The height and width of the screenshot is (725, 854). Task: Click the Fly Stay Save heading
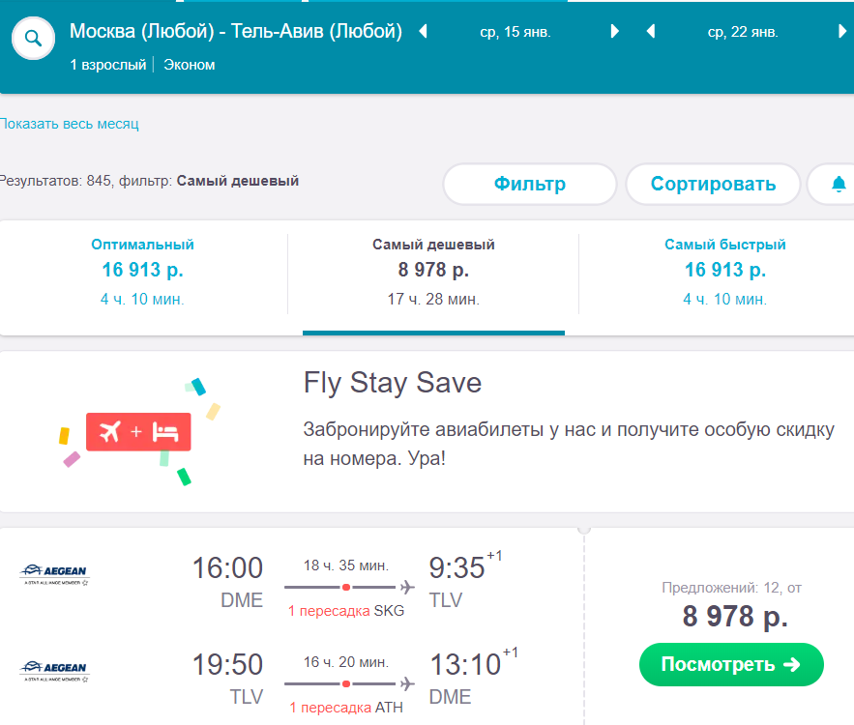click(392, 383)
